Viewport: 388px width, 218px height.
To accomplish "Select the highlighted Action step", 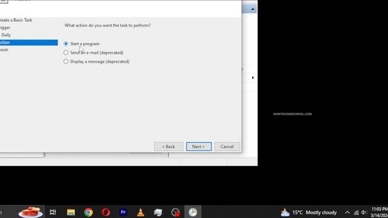I will tap(28, 42).
